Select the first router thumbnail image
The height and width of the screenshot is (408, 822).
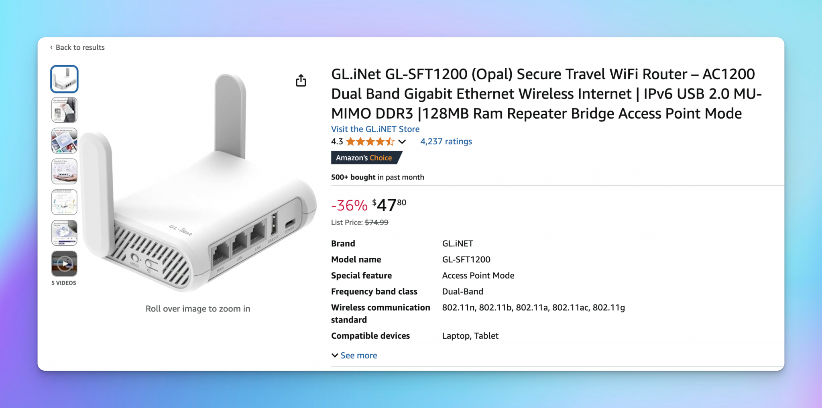point(64,79)
